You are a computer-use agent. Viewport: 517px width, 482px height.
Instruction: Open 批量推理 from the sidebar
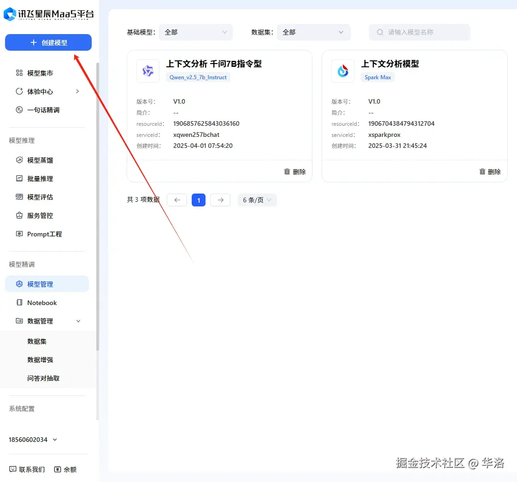(x=40, y=178)
